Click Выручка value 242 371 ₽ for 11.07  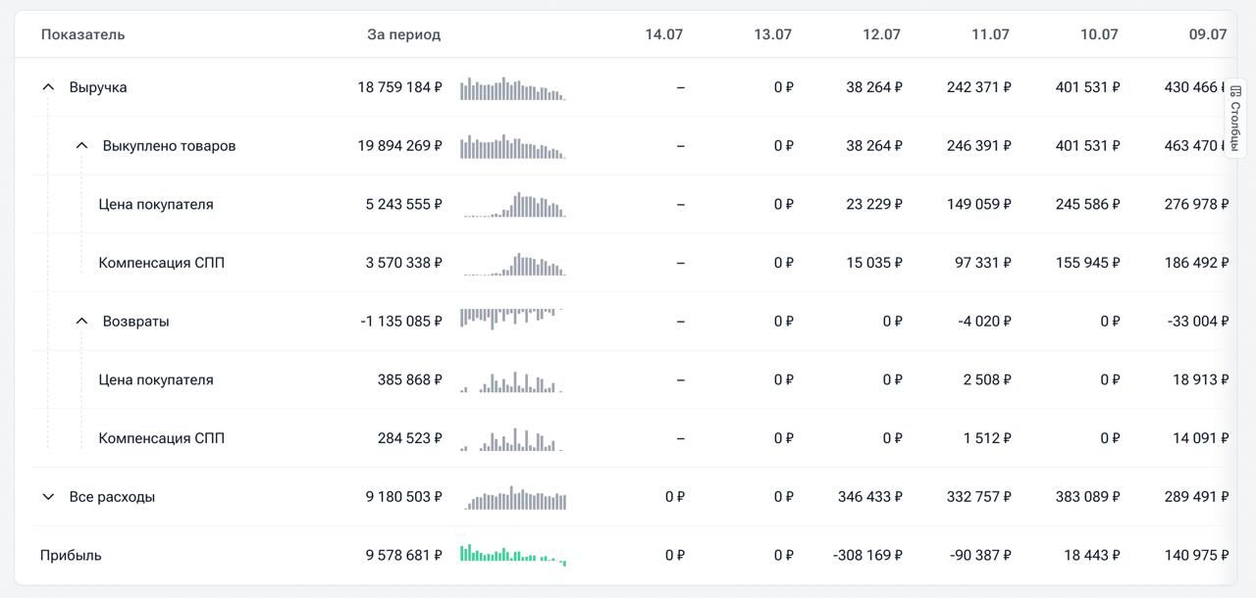click(979, 87)
